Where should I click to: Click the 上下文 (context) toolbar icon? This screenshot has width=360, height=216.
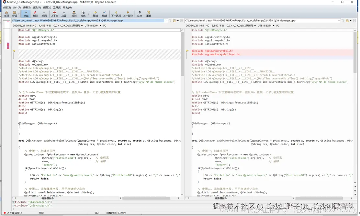(x=54, y=14)
